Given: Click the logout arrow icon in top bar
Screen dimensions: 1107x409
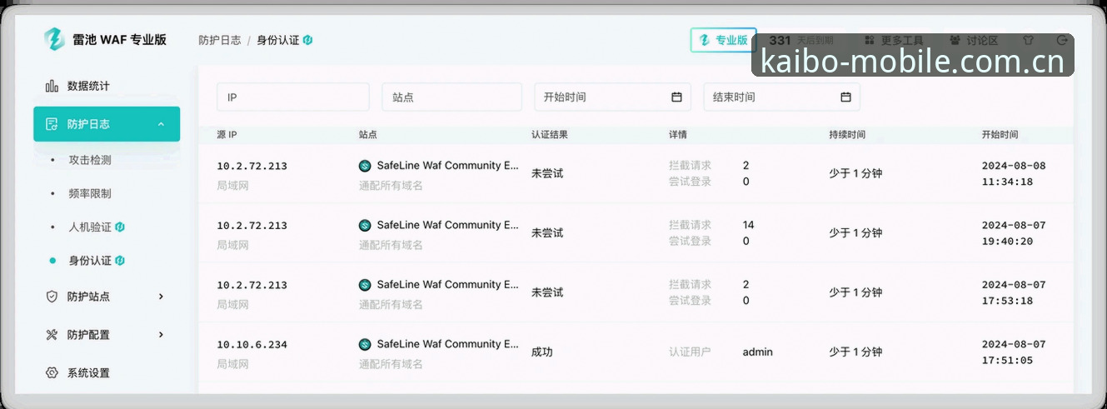Looking at the screenshot, I should click(x=1061, y=40).
